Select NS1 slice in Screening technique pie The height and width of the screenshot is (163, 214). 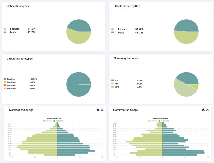click(183, 89)
